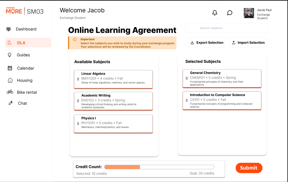Image resolution: width=288 pixels, height=182 pixels.
Task: Click the notification bell icon
Action: coord(215,13)
